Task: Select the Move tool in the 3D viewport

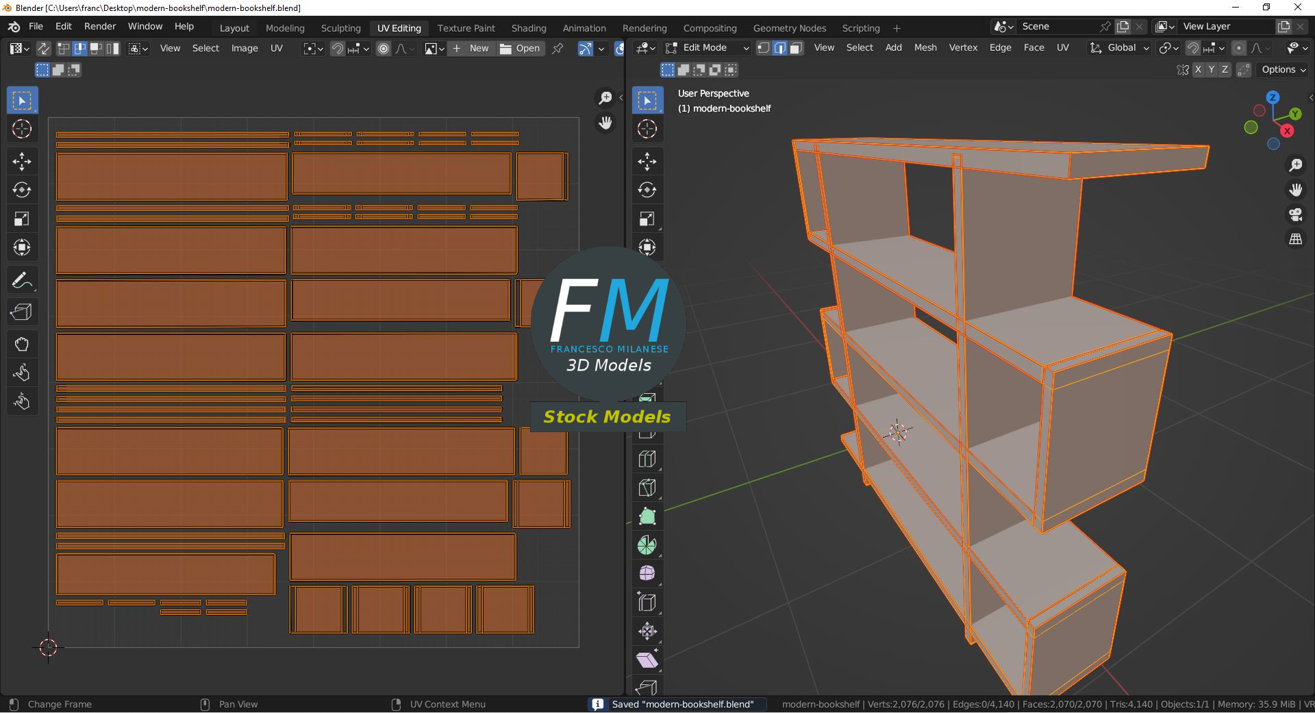Action: pyautogui.click(x=647, y=162)
